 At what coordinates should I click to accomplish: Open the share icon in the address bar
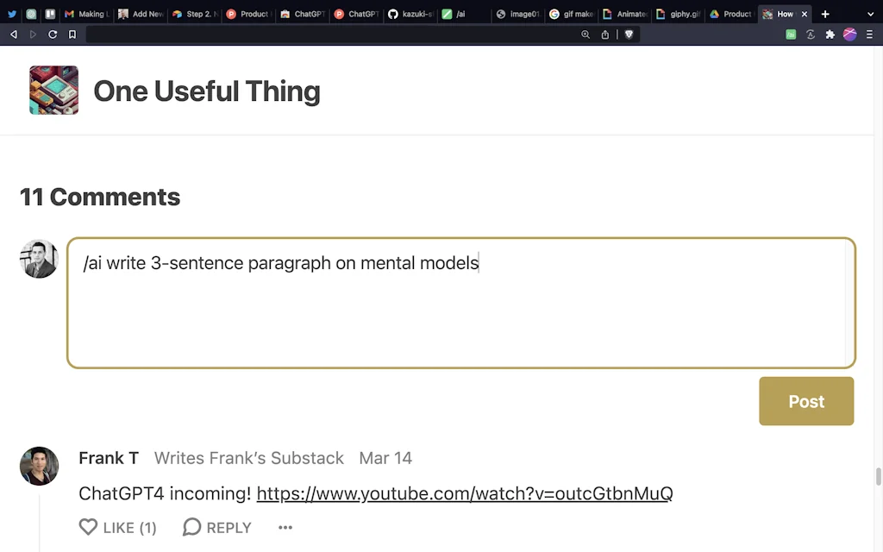tap(606, 34)
